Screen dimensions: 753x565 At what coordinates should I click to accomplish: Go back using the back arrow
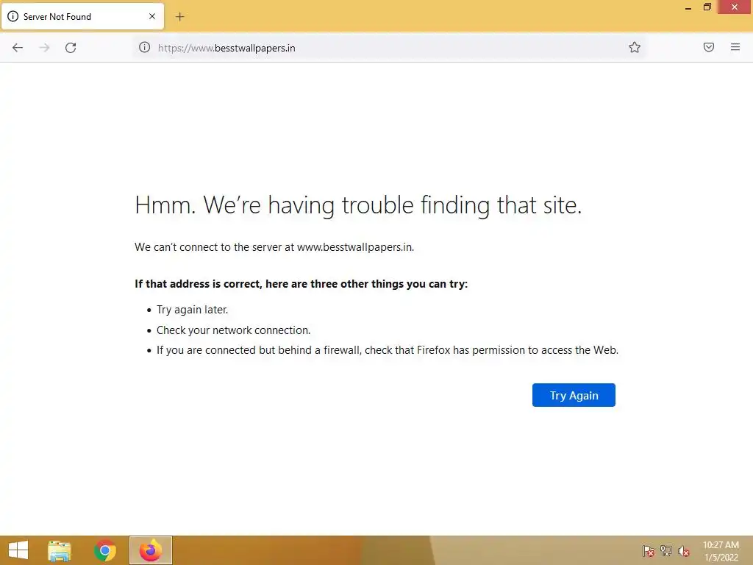pyautogui.click(x=18, y=48)
